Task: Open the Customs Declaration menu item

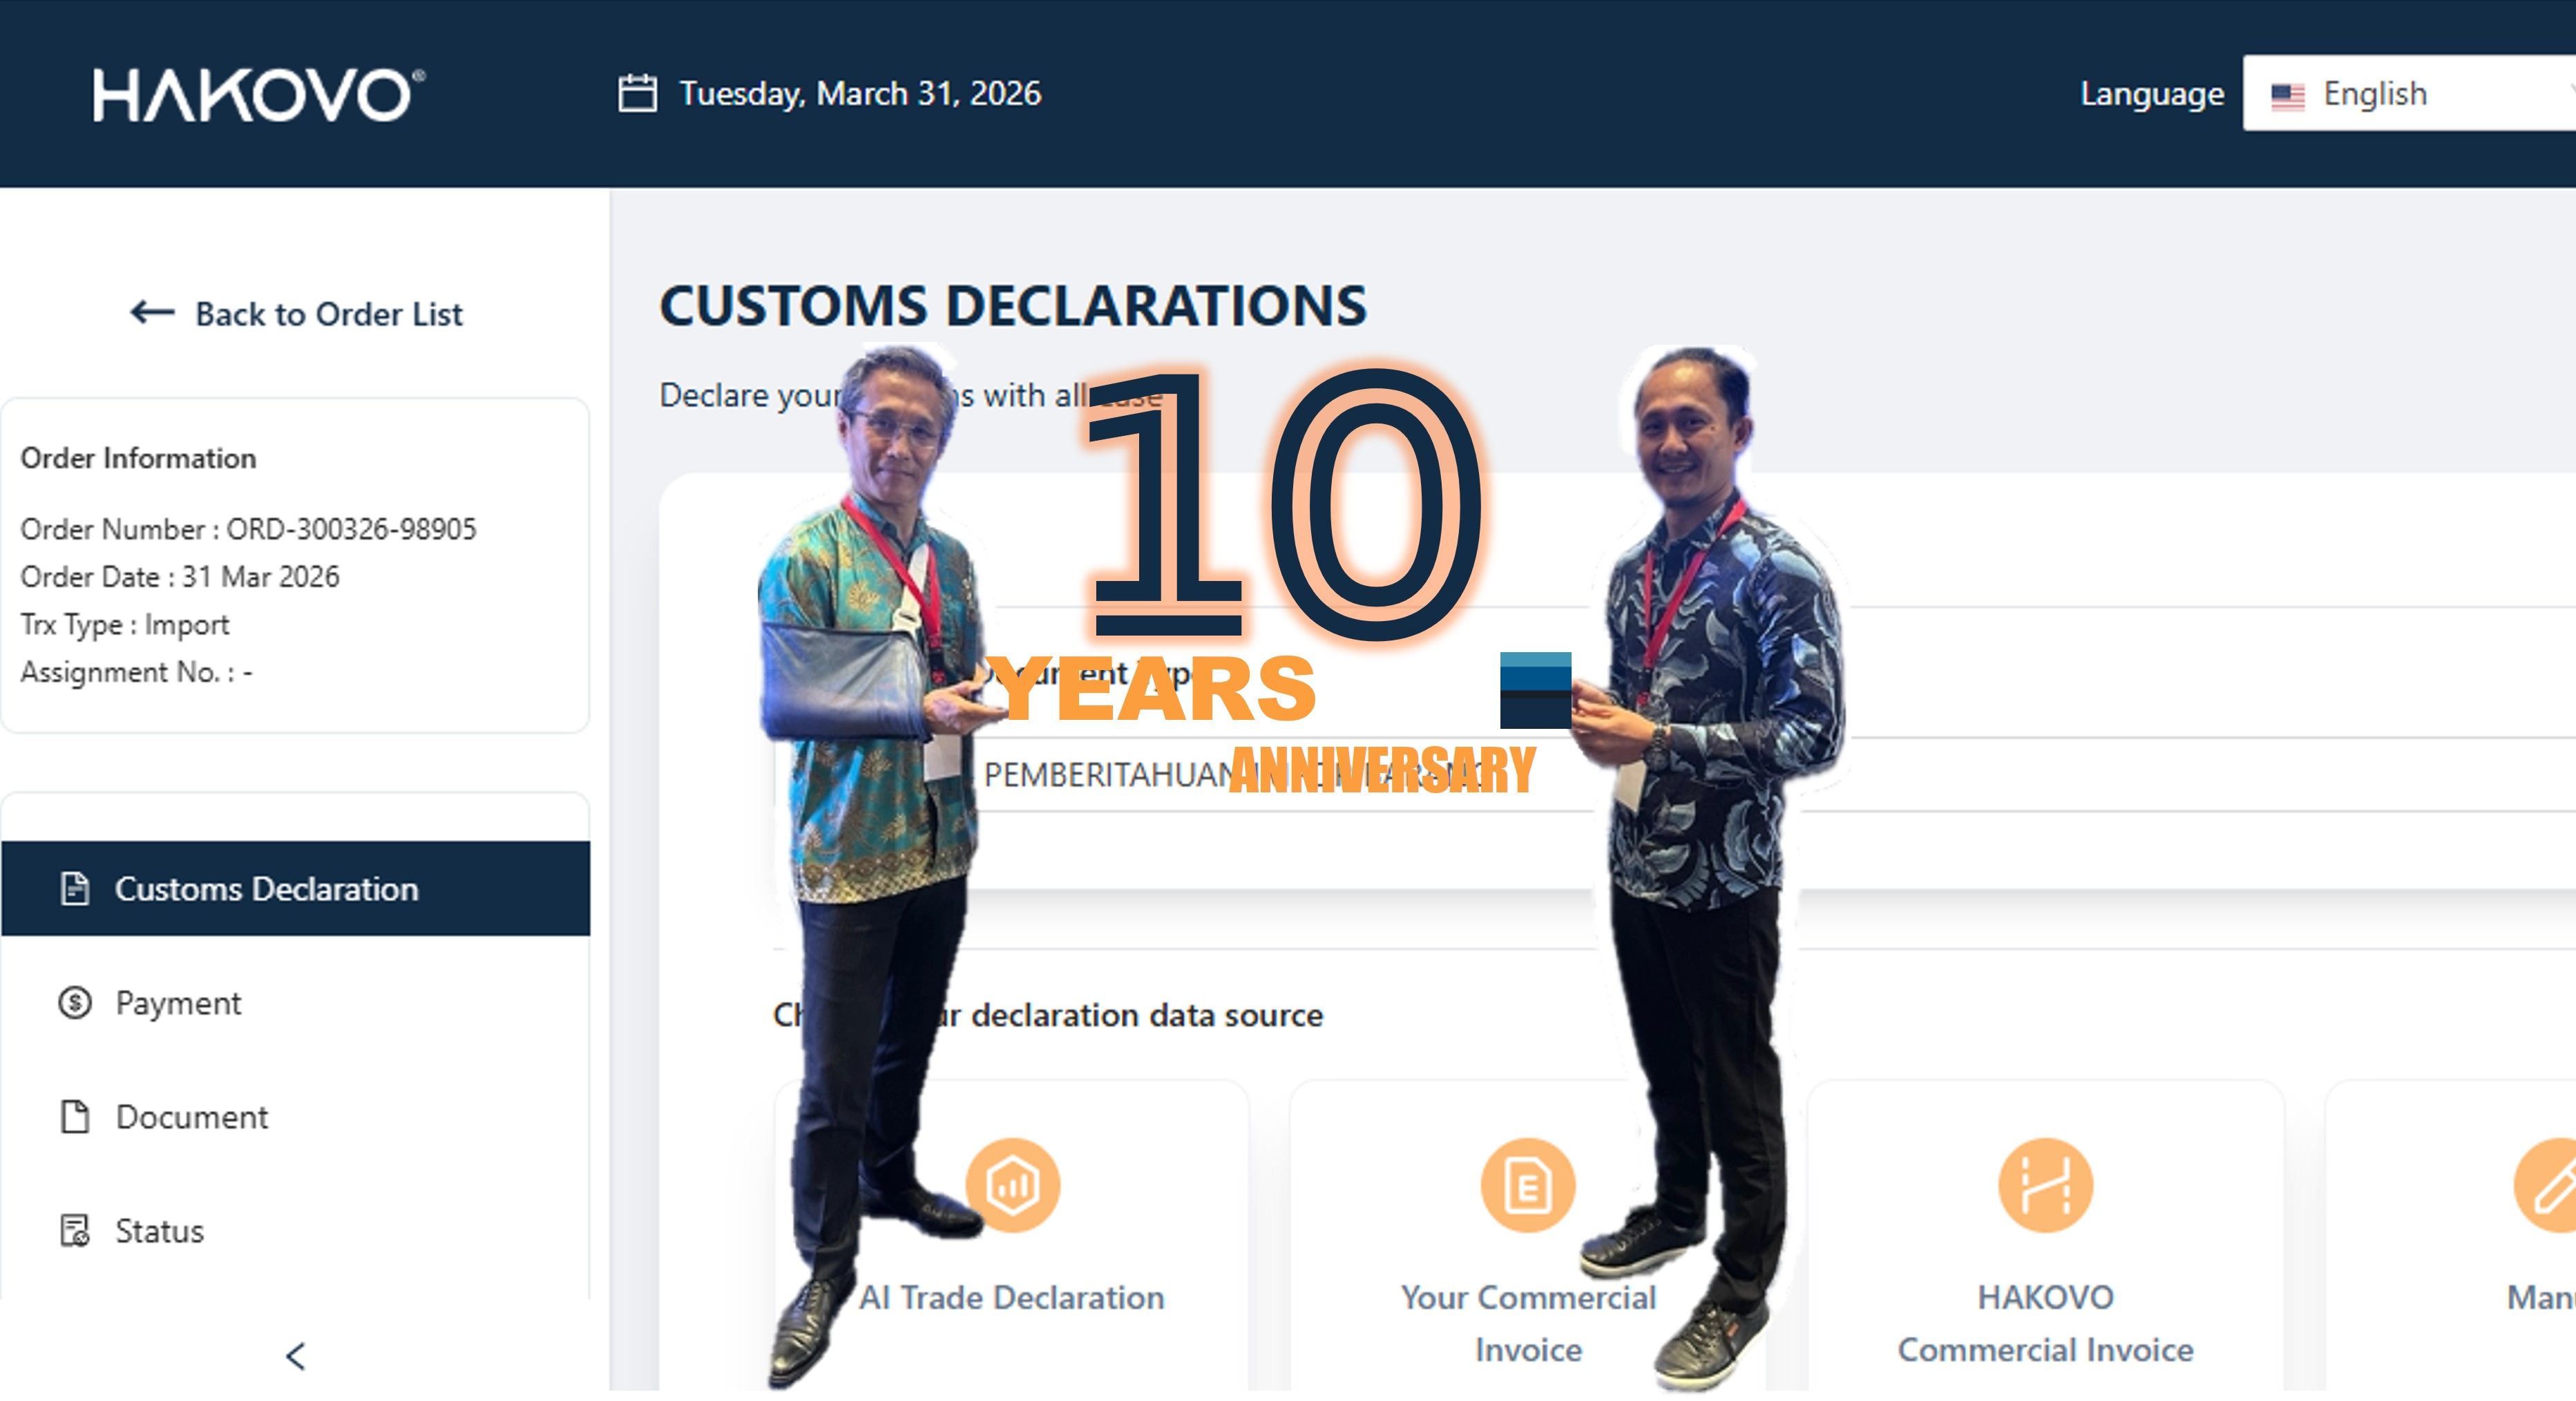Action: coord(266,888)
